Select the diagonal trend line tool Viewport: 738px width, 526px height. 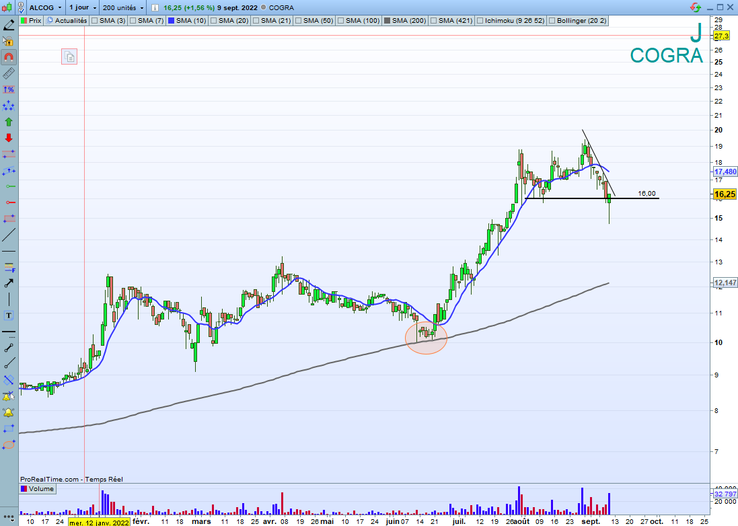pos(9,235)
